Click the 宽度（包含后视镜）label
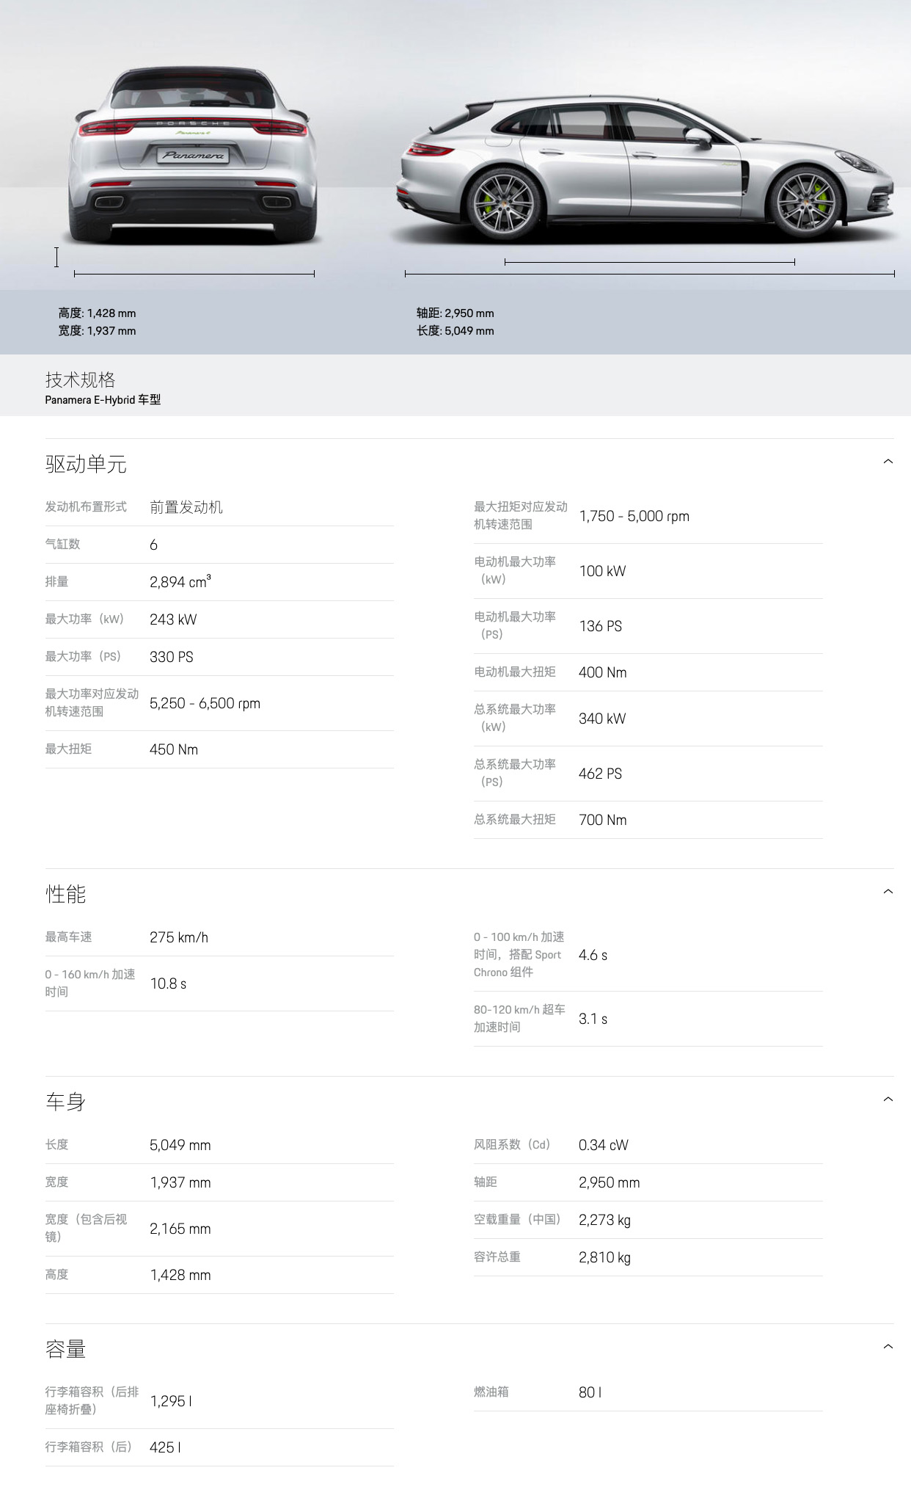This screenshot has height=1487, width=911. point(86,1228)
